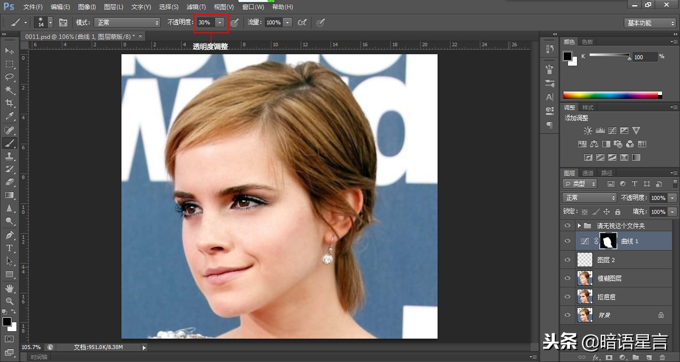Viewport: 680px width, 362px height.
Task: Select the Hand tool
Action: pyautogui.click(x=9, y=288)
